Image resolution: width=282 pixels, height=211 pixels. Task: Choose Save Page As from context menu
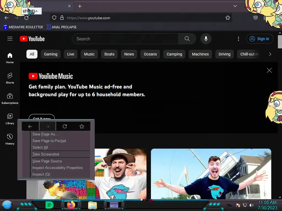61,134
